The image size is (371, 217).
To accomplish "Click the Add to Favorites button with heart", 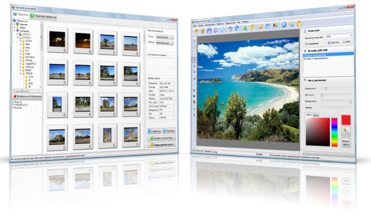I will coord(27,96).
